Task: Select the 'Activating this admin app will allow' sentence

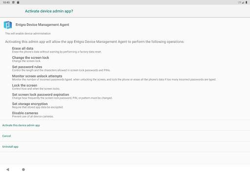Action: click(95, 42)
